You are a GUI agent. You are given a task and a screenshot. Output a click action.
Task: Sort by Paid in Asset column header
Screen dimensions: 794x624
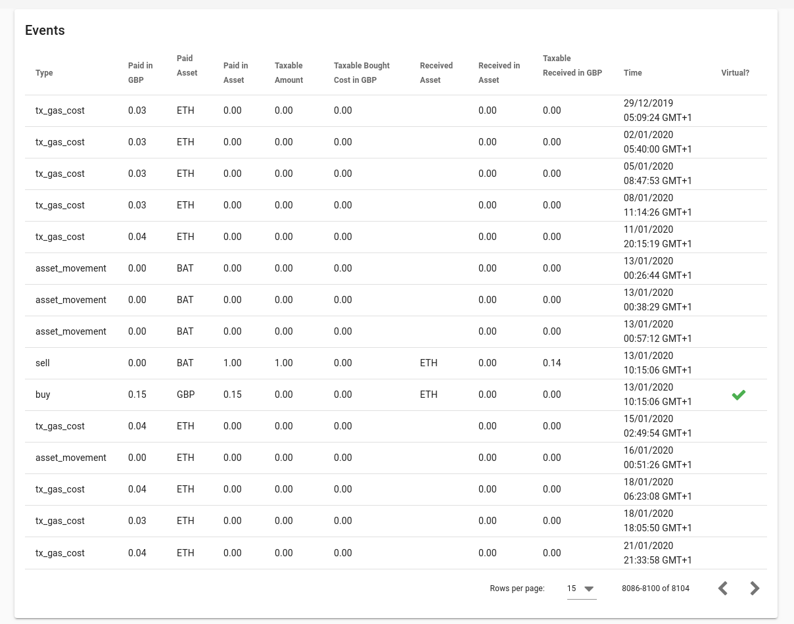pos(236,73)
